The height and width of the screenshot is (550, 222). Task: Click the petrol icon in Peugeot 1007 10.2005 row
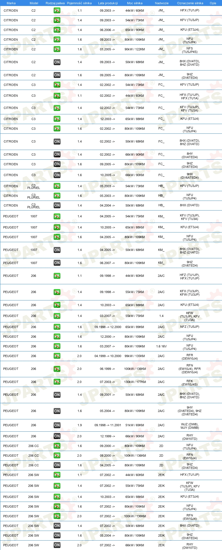[x=57, y=227]
